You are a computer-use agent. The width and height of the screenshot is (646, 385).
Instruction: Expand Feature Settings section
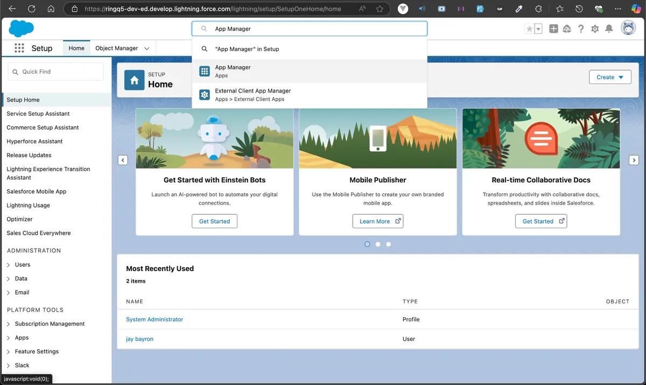[x=8, y=352]
